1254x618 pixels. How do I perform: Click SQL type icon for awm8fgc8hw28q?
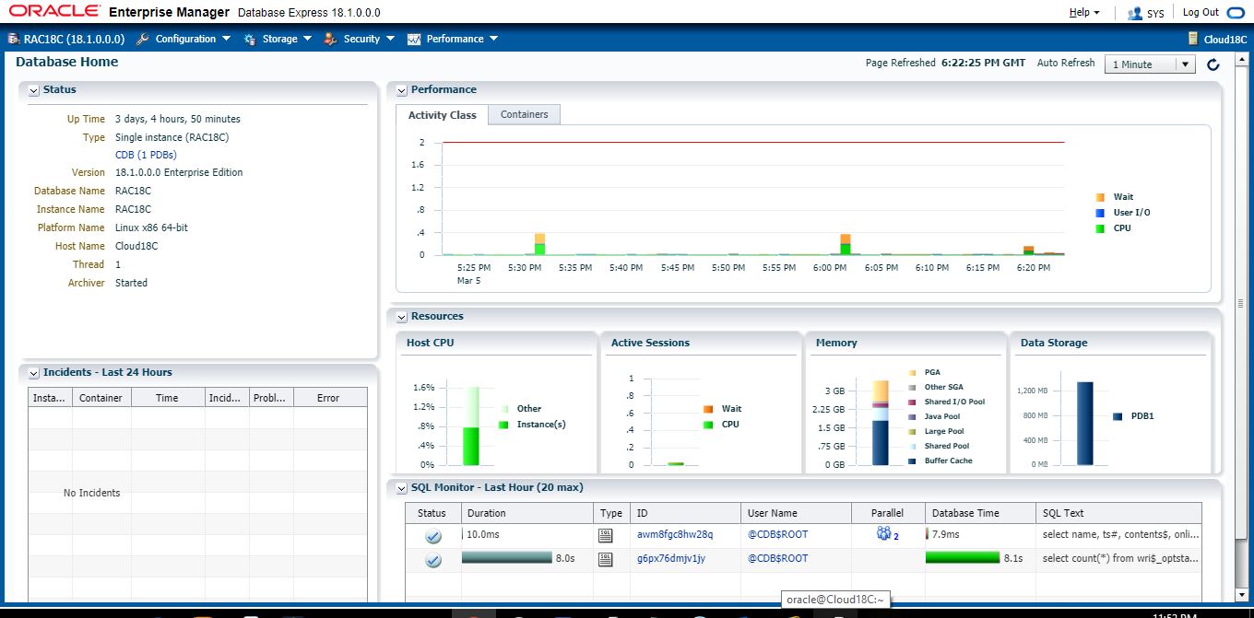tap(606, 535)
